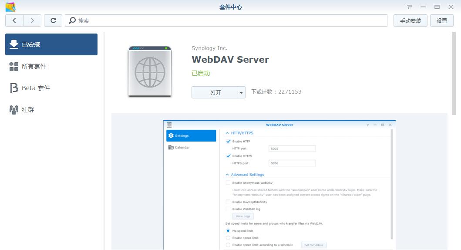The image size is (461, 250).
Task: Toggle Enable HTTP checkbox in preview
Action: click(228, 141)
